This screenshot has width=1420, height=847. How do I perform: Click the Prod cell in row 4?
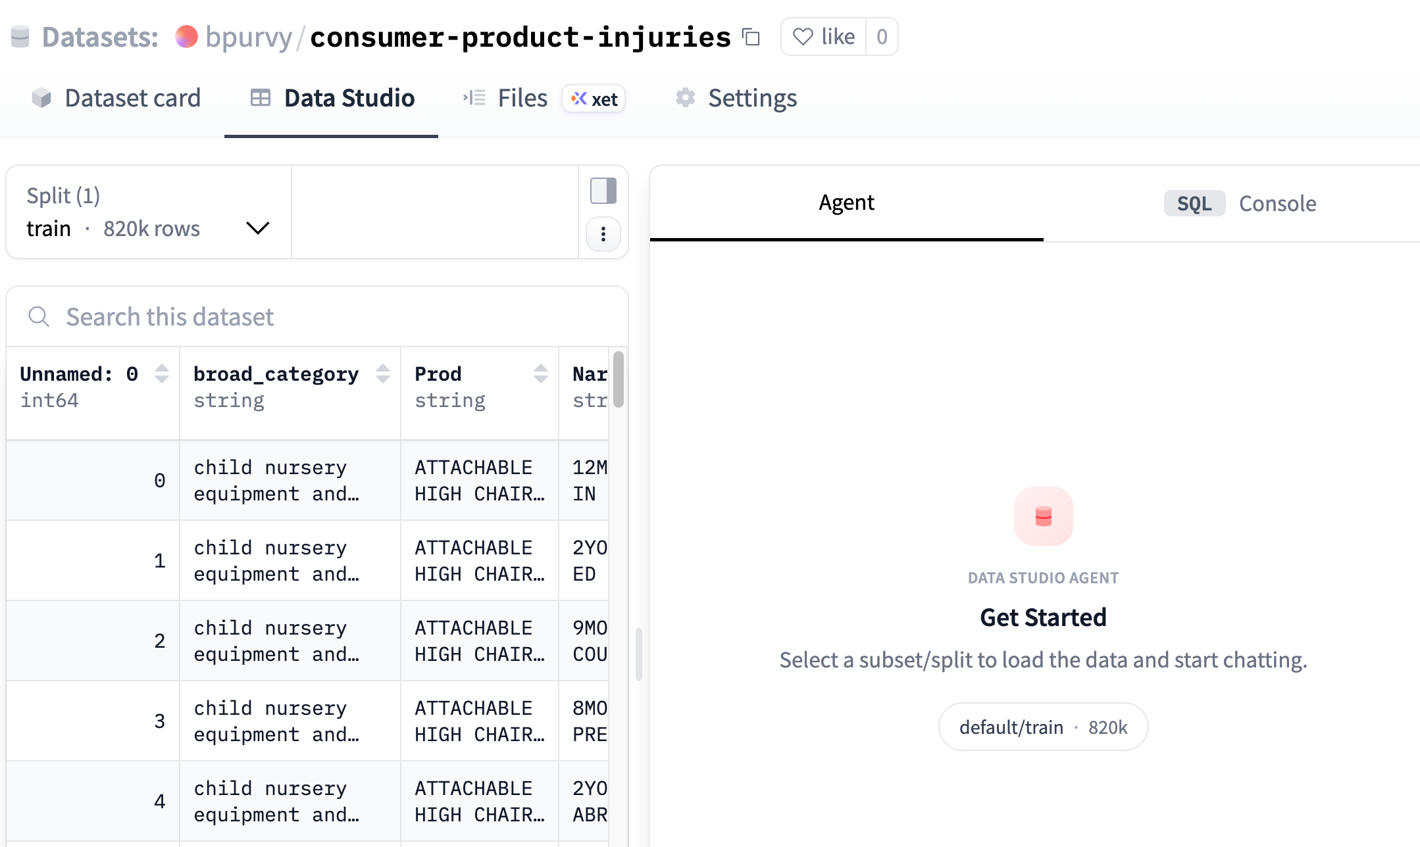pyautogui.click(x=480, y=802)
